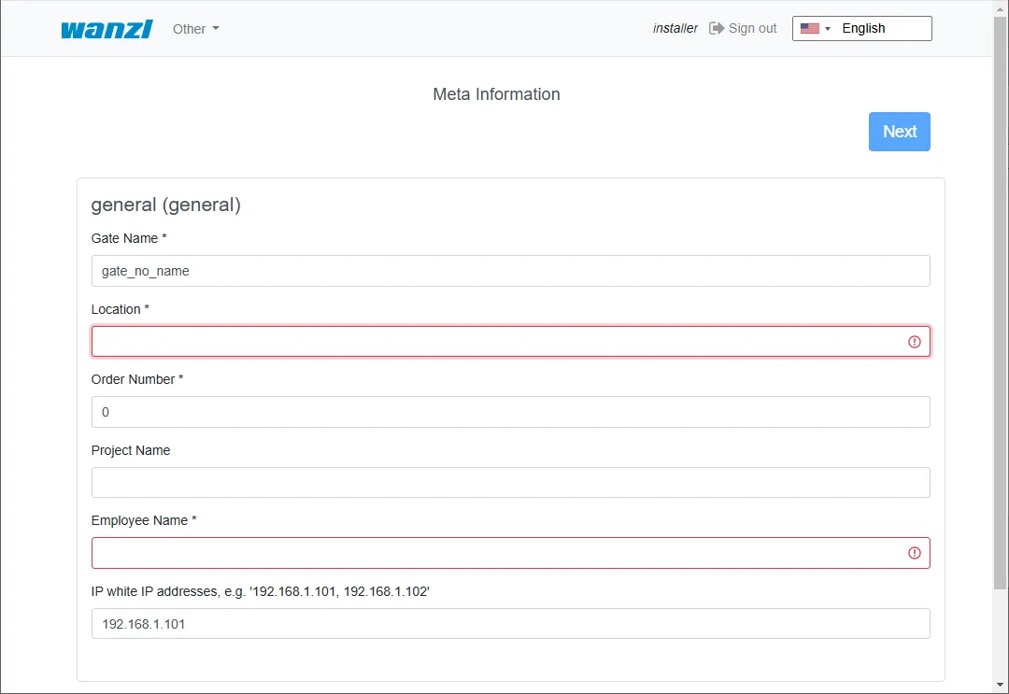Click the US flag icon
The height and width of the screenshot is (694, 1009).
coord(809,29)
